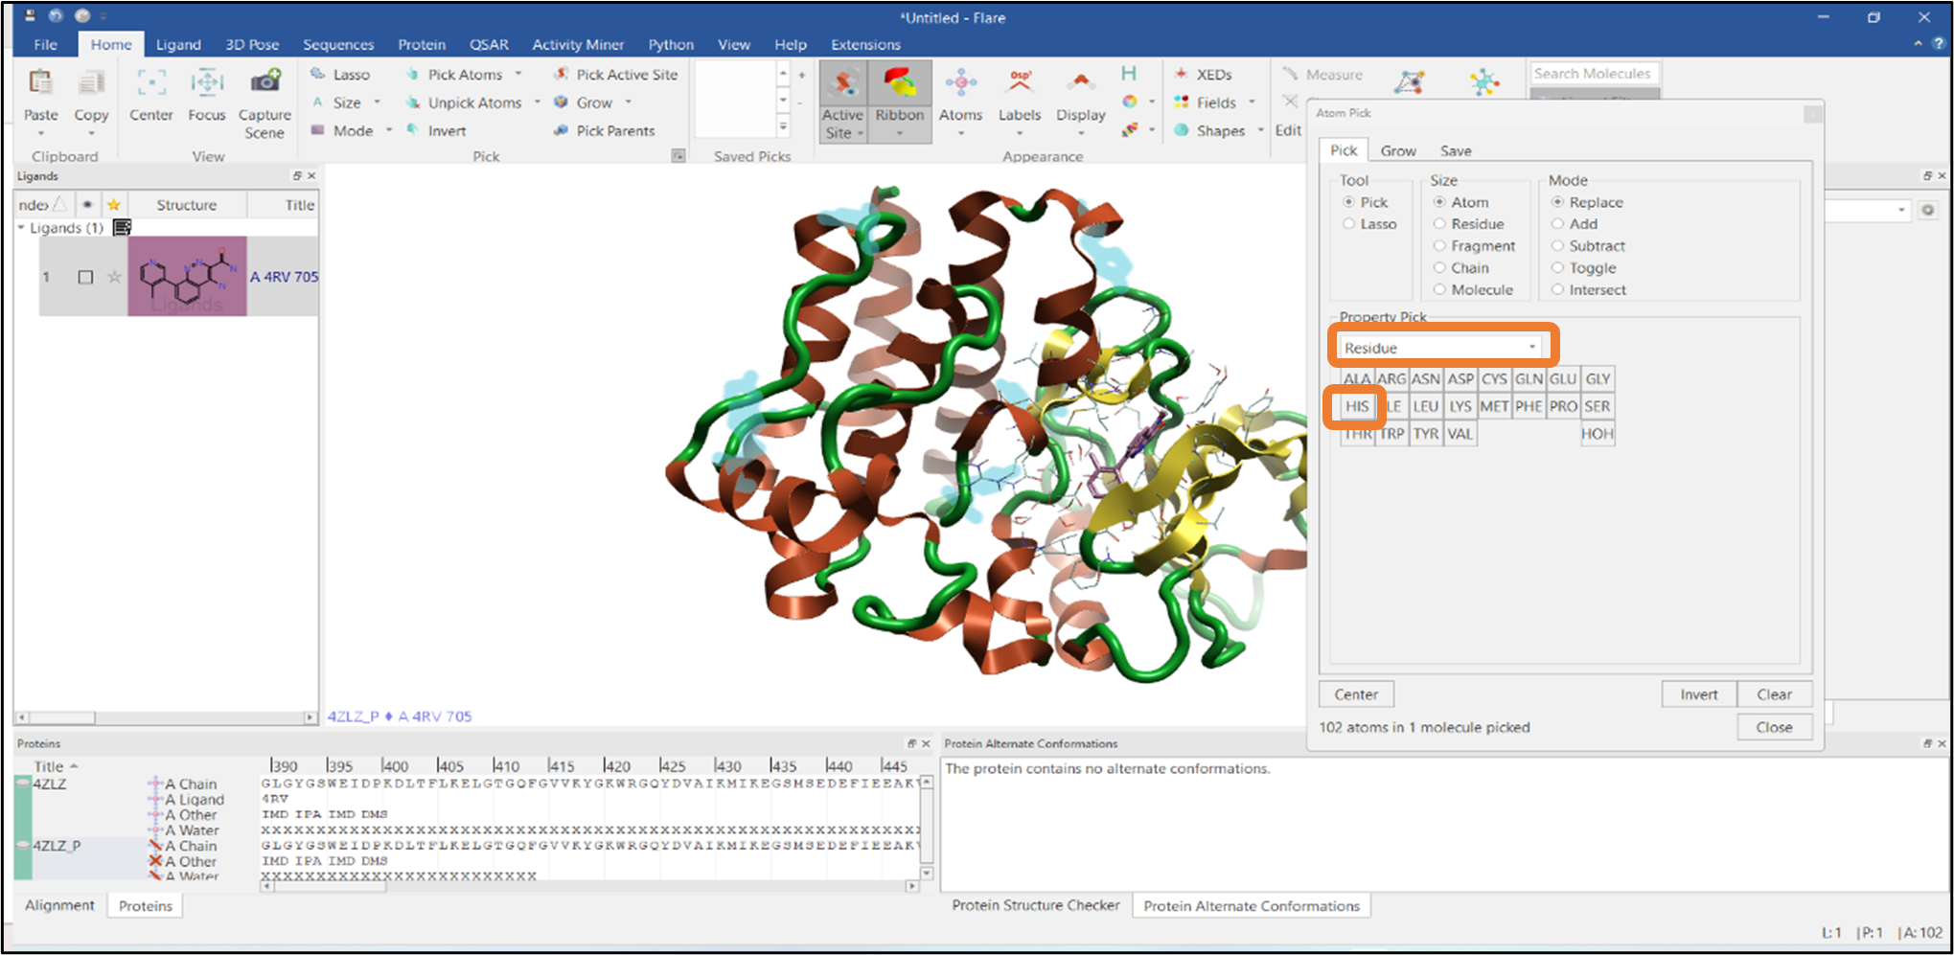
Task: Click Pick Parents
Action: (x=605, y=130)
